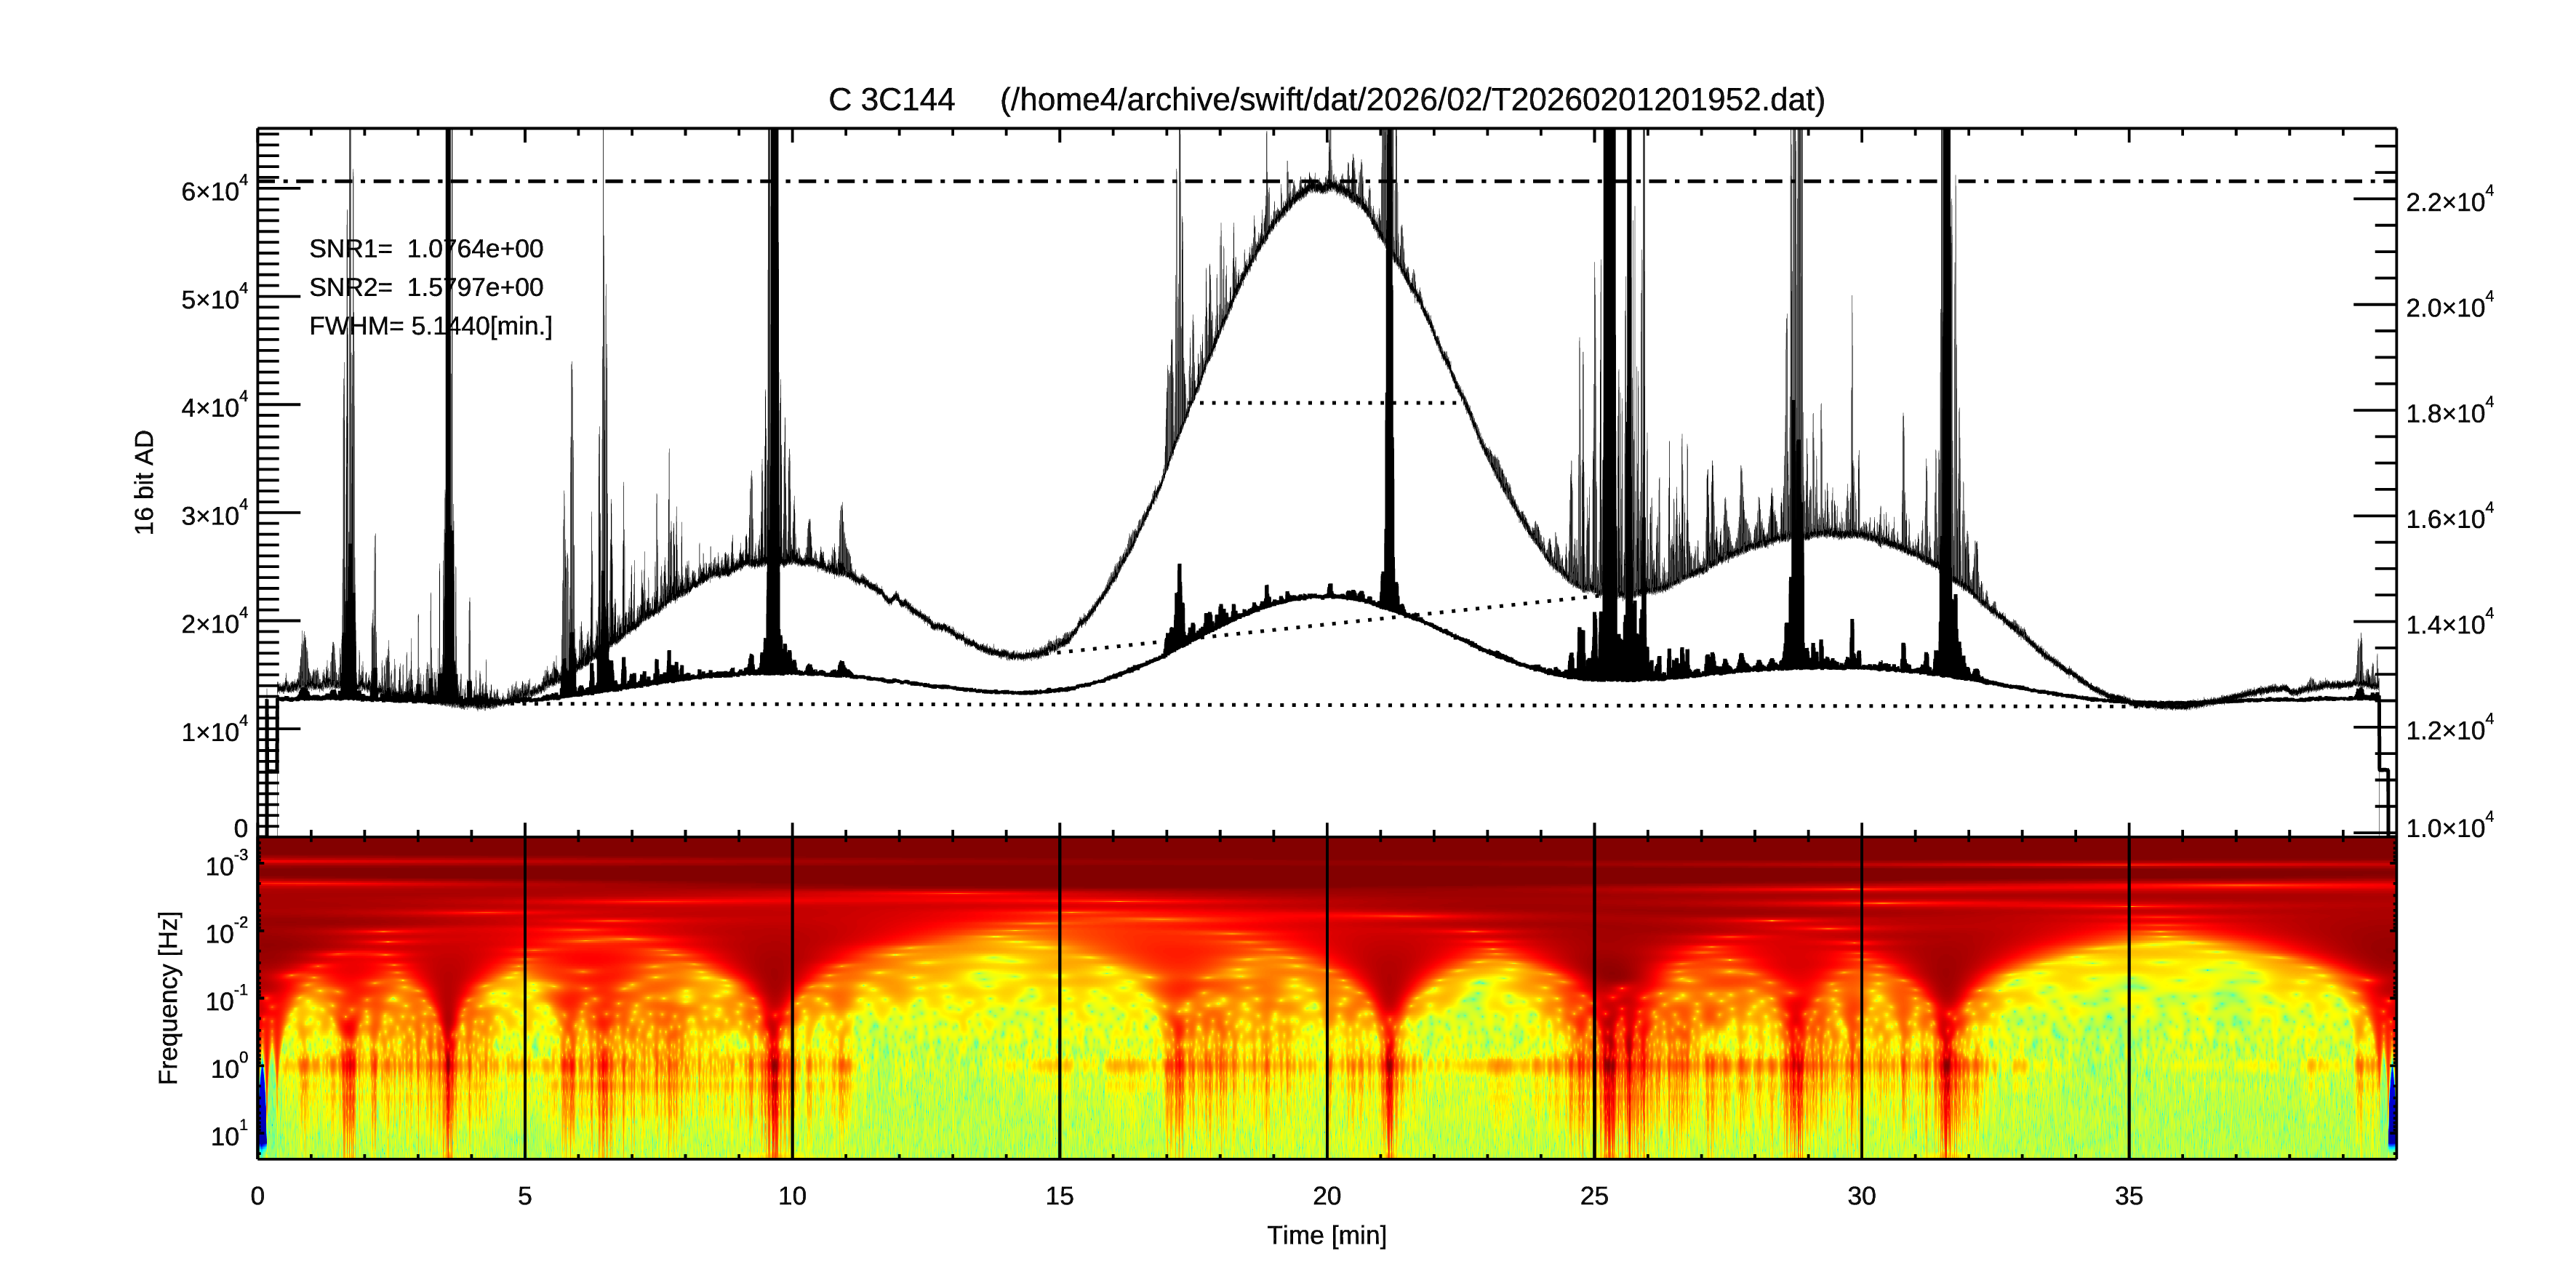The image size is (2576, 1288).
Task: Click the 16 bit AD axis label
Action: click(145, 482)
